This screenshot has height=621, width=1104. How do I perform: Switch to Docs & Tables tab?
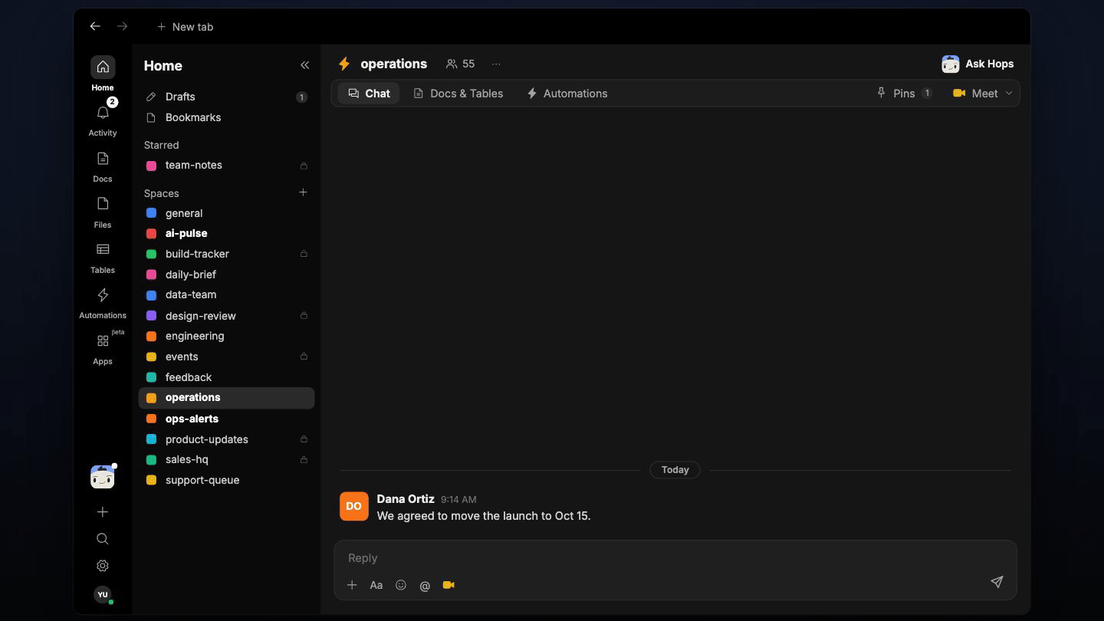tap(458, 94)
